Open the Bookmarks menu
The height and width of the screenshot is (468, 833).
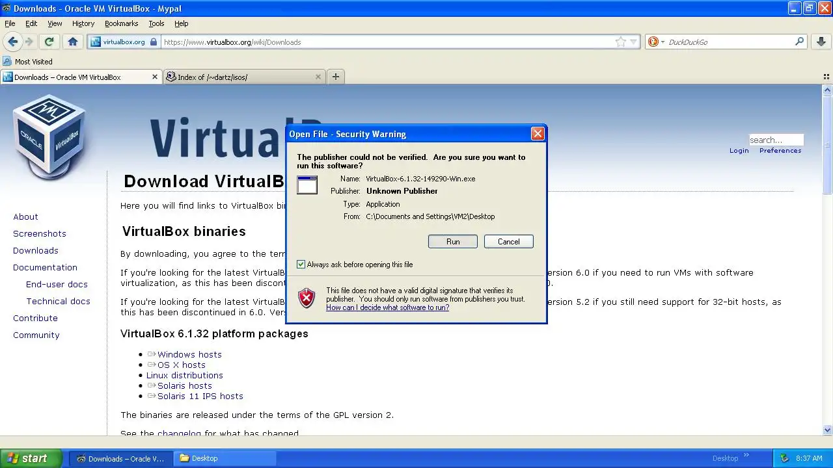point(121,23)
